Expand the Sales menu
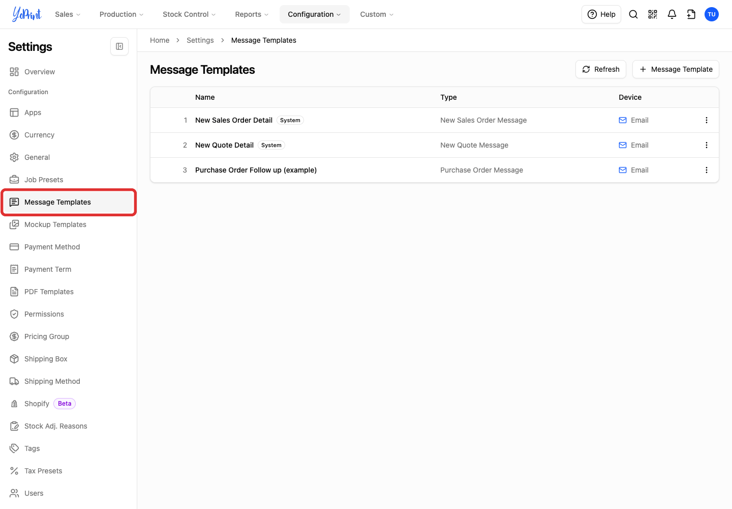 coord(68,14)
